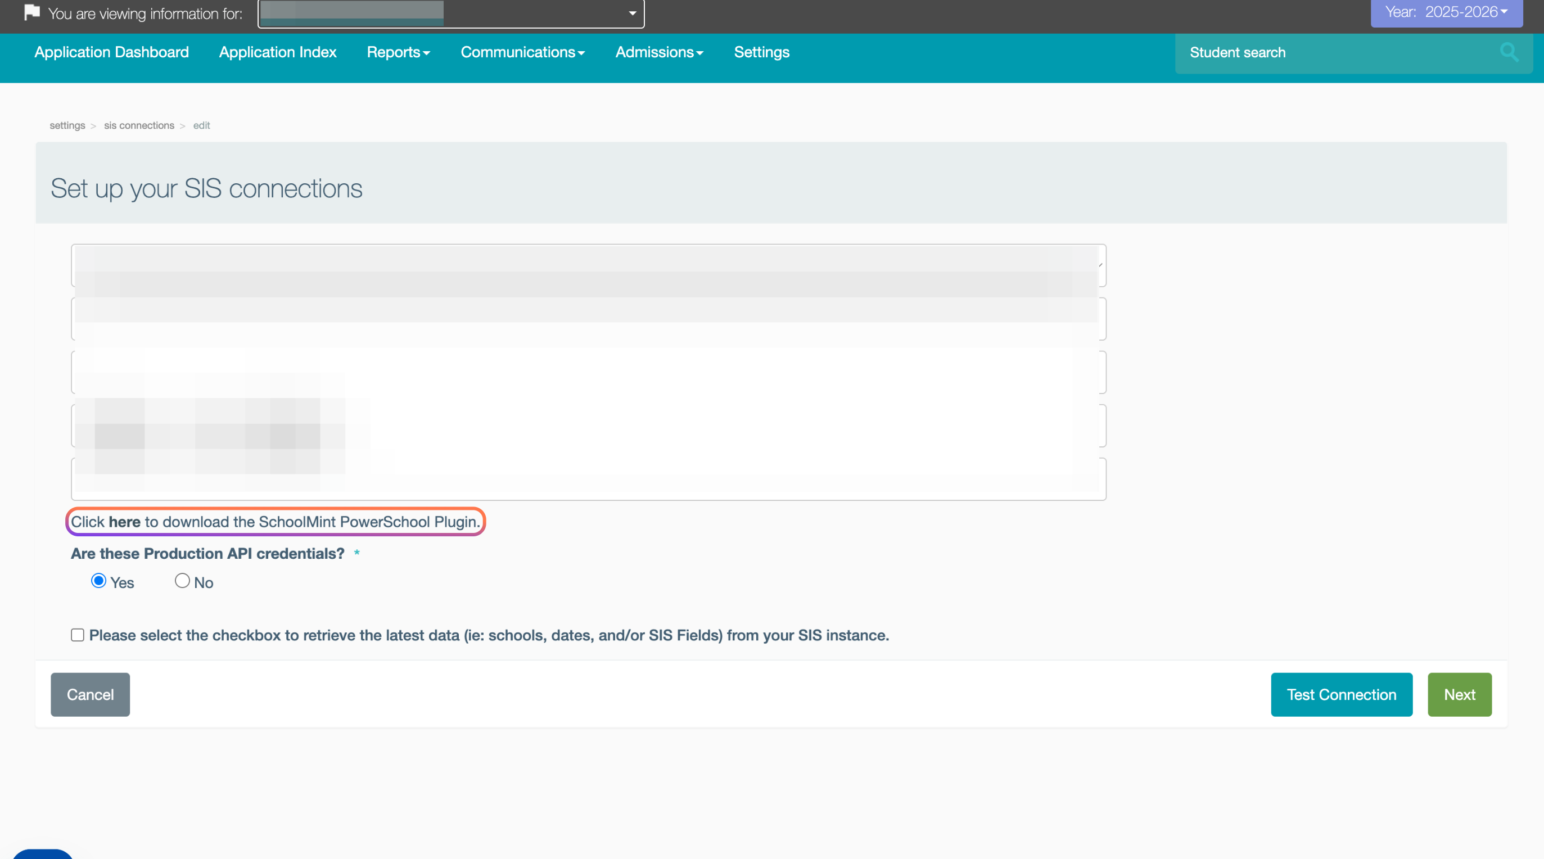Expand the Reports menu
This screenshot has height=859, width=1544.
coord(398,53)
